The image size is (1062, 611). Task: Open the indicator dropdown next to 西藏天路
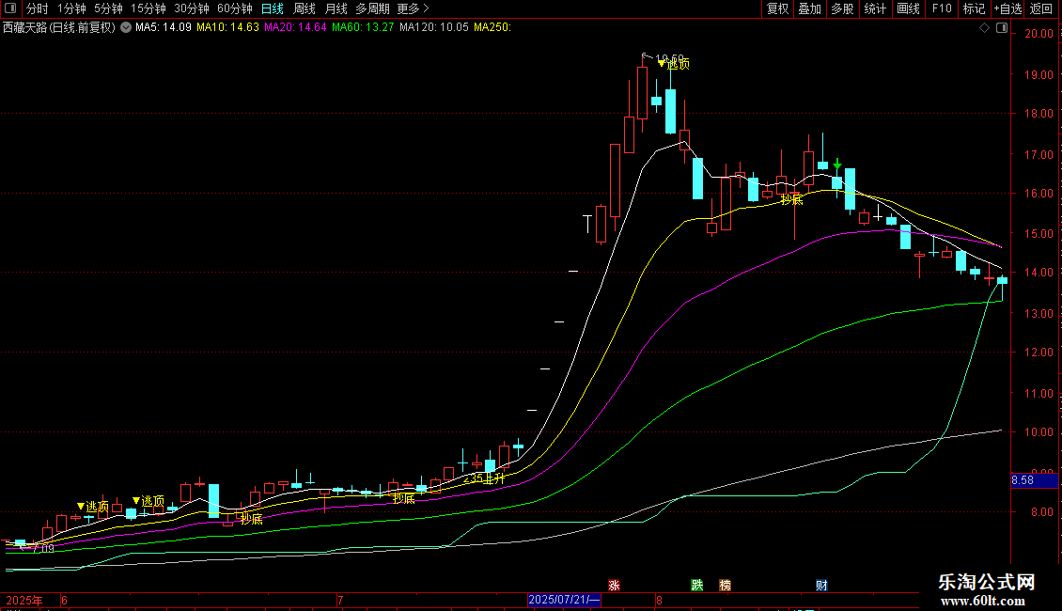pyautogui.click(x=125, y=28)
